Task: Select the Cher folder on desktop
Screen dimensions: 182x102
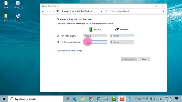Action: pyautogui.click(x=6, y=18)
